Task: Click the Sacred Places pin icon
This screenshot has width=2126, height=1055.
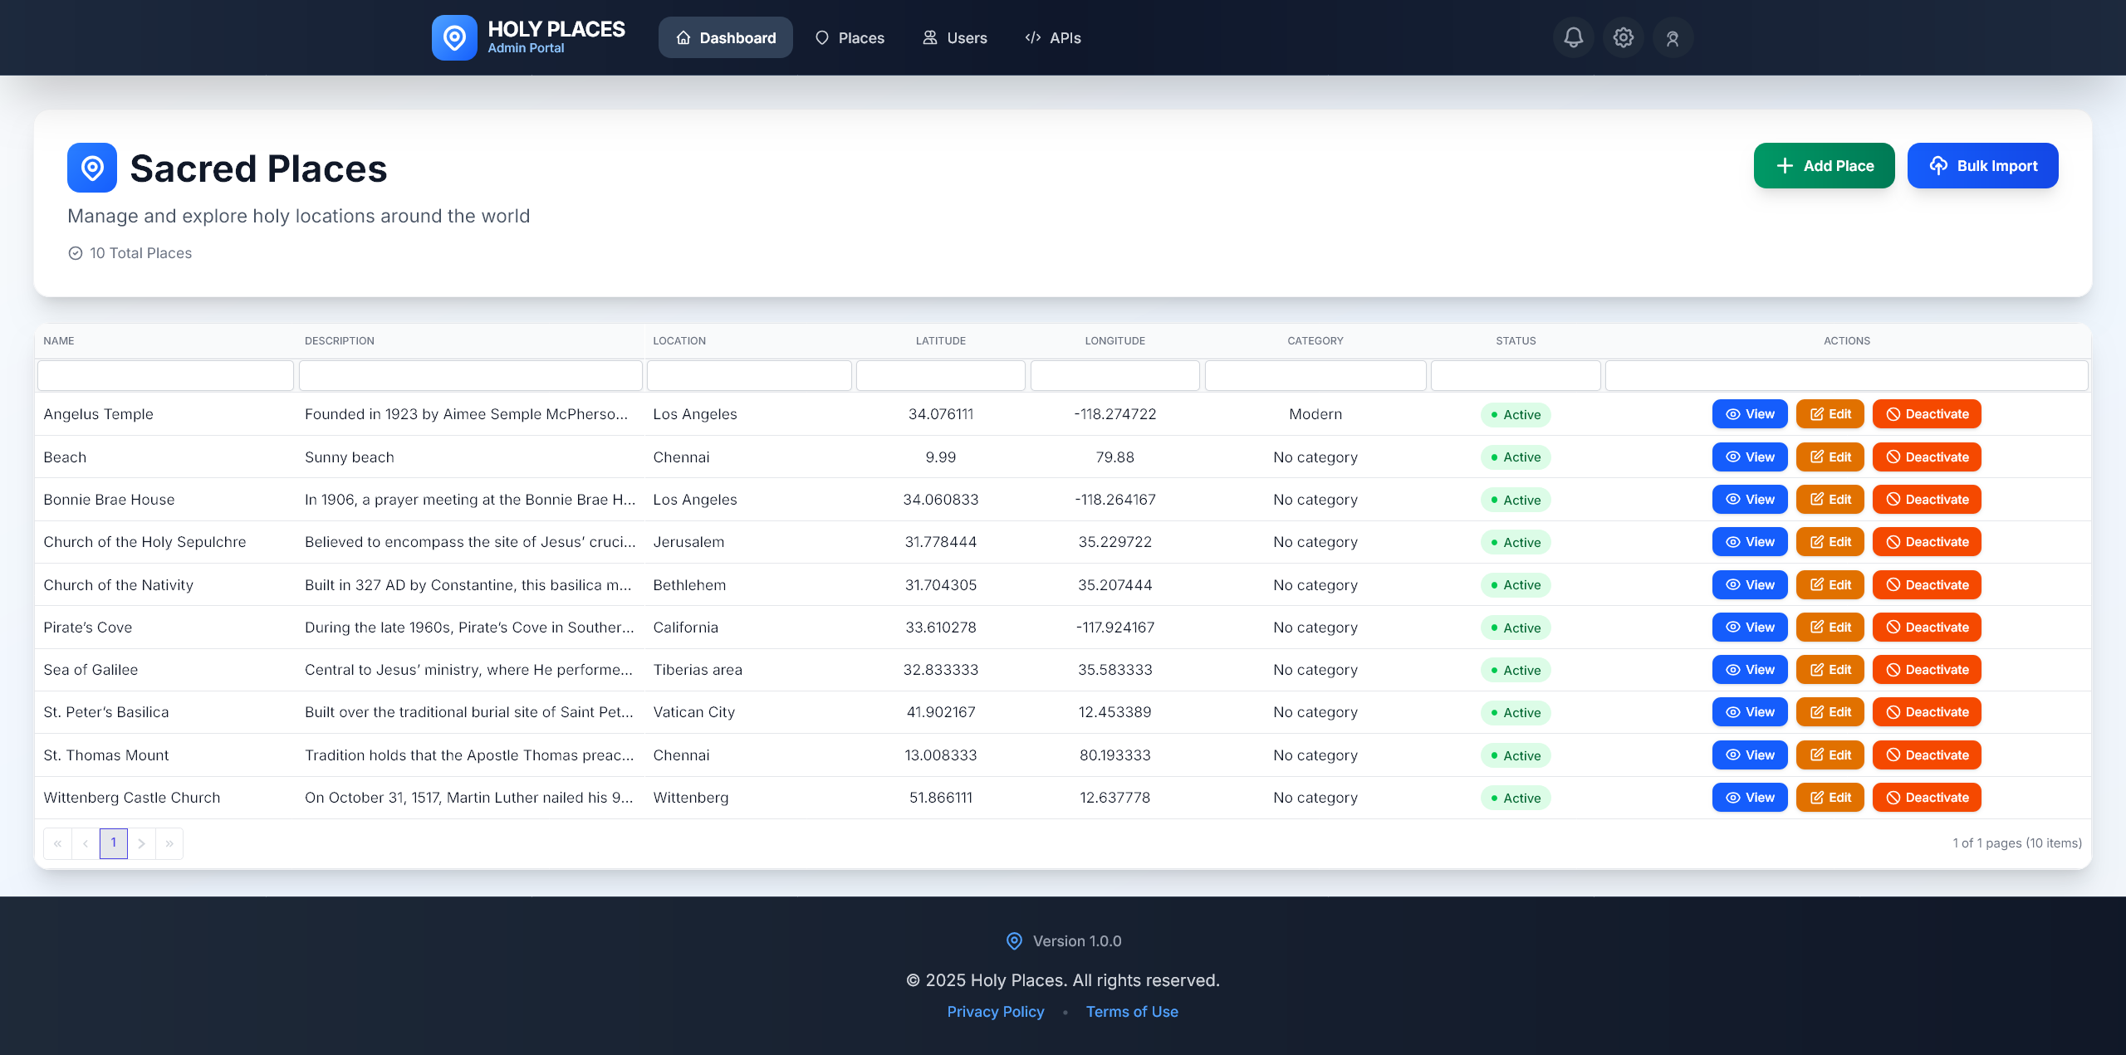Action: (x=92, y=168)
